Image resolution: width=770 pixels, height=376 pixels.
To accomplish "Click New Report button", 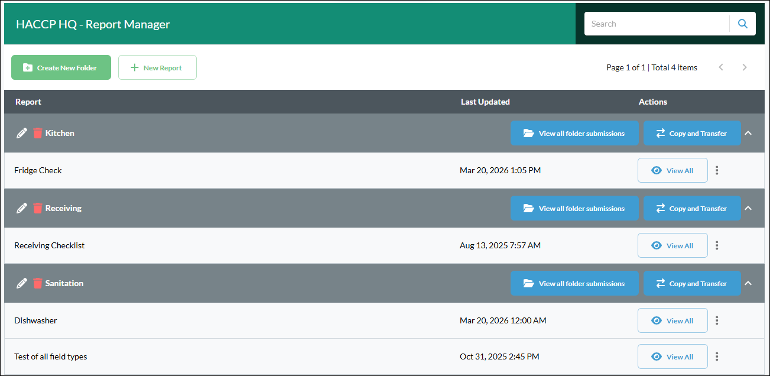I will tap(157, 67).
